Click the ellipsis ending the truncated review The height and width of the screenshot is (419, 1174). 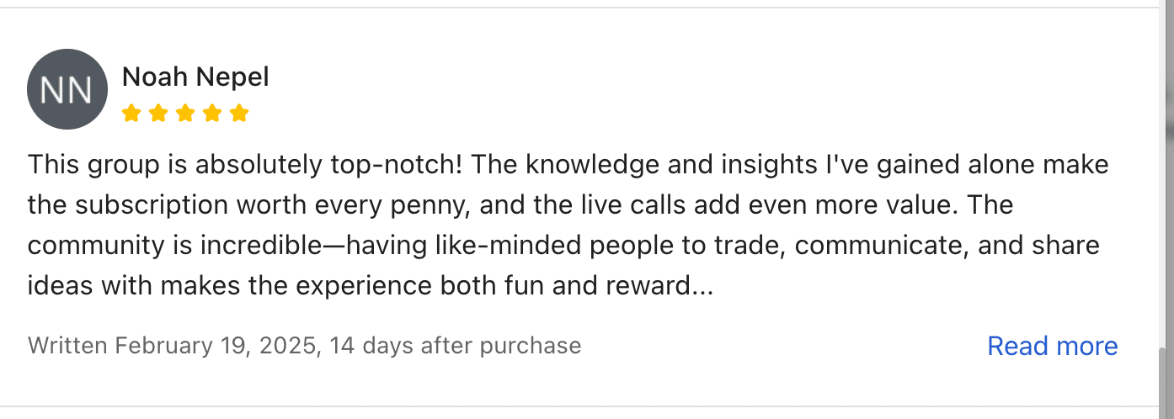point(702,287)
